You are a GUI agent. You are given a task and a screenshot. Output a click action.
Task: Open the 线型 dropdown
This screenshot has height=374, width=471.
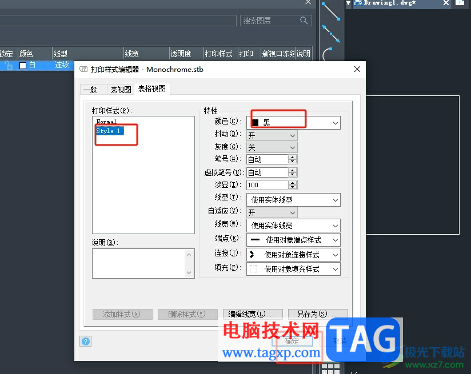(293, 200)
